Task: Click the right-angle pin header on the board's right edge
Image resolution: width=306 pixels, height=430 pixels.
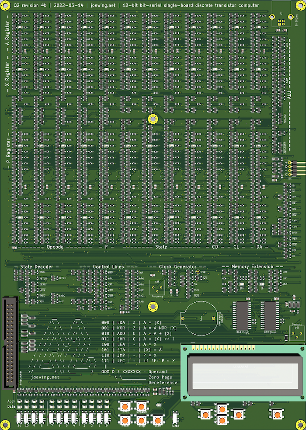Action: [x=296, y=168]
